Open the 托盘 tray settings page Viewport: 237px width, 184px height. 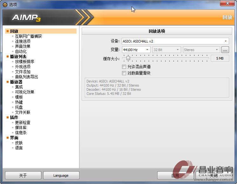[x=19, y=107]
